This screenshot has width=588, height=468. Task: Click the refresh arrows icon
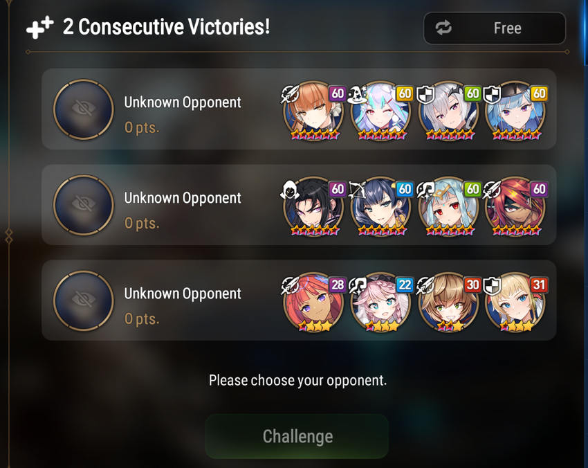click(443, 28)
